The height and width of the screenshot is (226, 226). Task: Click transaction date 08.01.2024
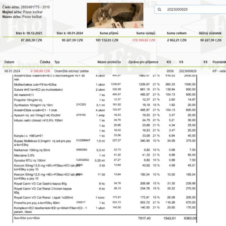click(12, 71)
